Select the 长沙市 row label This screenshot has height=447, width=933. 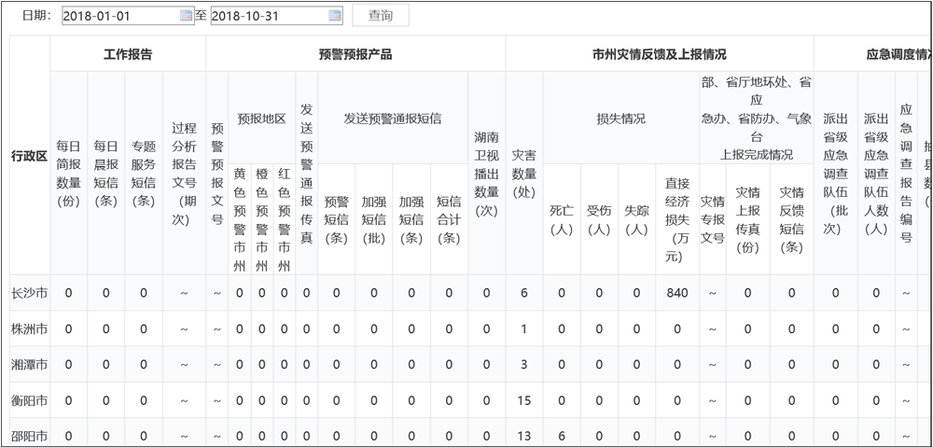click(29, 293)
